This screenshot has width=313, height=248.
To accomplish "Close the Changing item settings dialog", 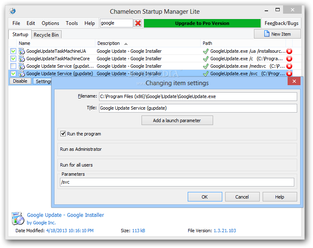I will tap(294, 81).
